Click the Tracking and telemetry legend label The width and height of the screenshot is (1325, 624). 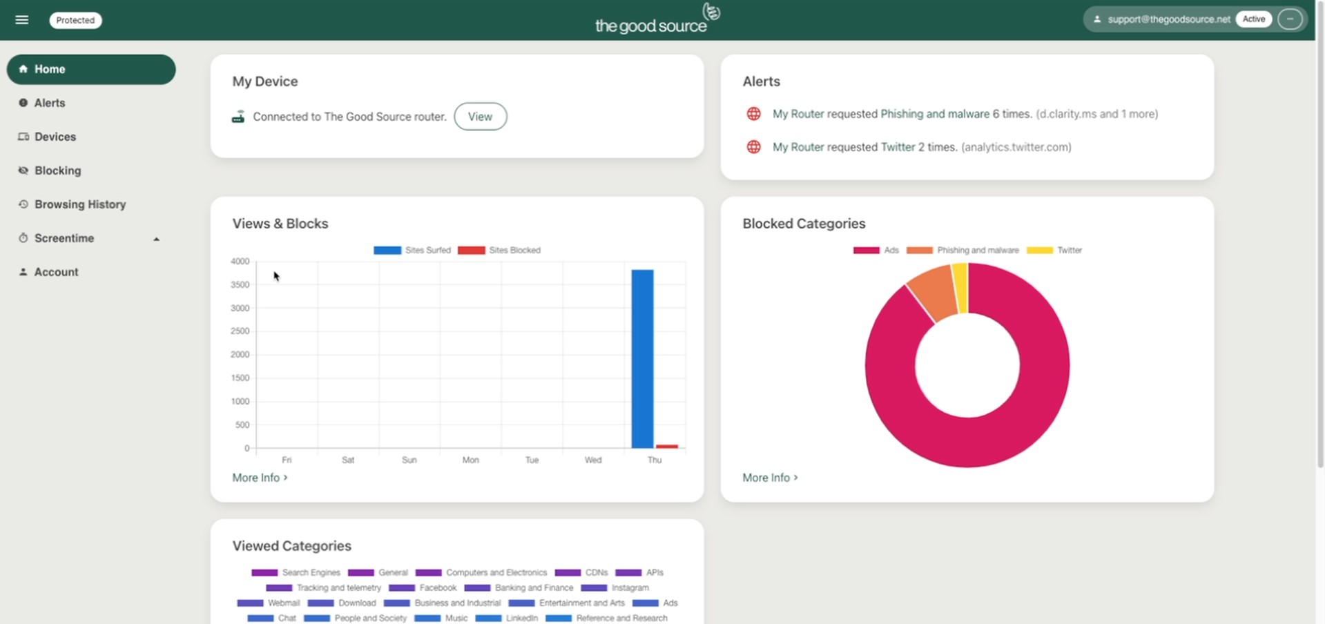pos(339,588)
